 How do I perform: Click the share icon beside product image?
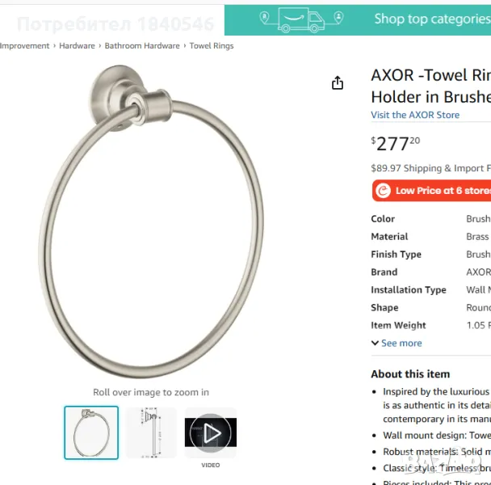(x=338, y=82)
